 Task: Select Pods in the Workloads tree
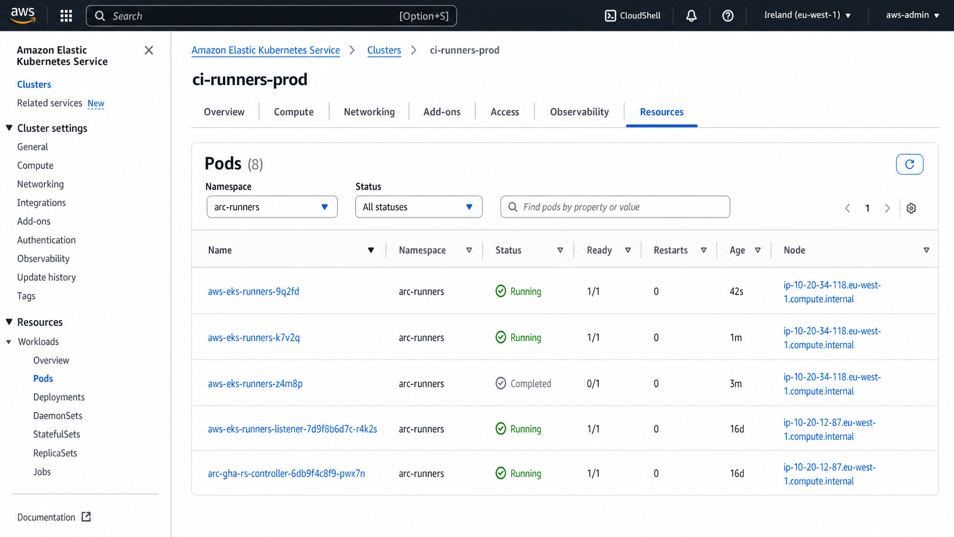point(43,379)
